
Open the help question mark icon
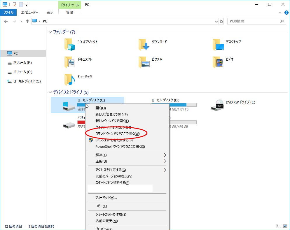point(286,13)
